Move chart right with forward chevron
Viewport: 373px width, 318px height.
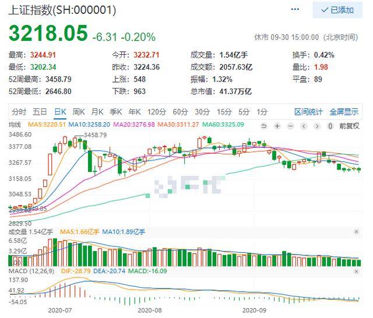[317, 126]
